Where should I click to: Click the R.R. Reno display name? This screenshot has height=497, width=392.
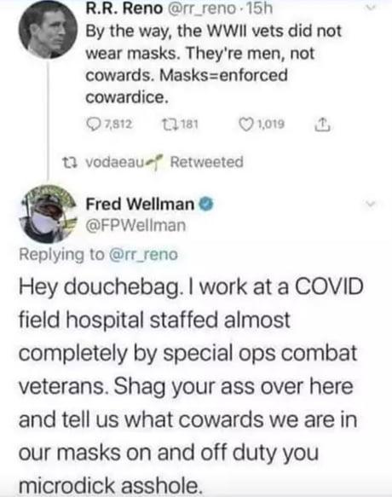coord(124,9)
